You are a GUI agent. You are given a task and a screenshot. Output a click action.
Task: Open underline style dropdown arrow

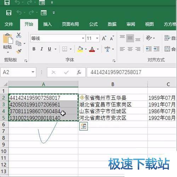pyautogui.click(x=55, y=49)
